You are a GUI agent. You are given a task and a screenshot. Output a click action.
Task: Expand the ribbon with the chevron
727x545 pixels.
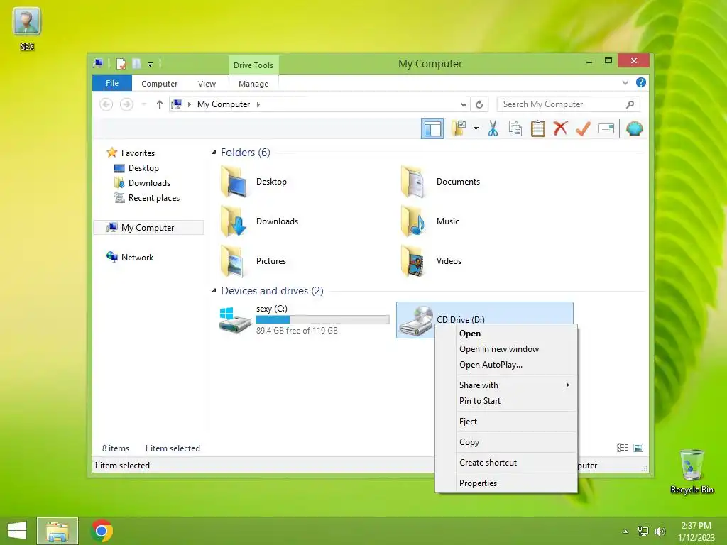click(625, 83)
